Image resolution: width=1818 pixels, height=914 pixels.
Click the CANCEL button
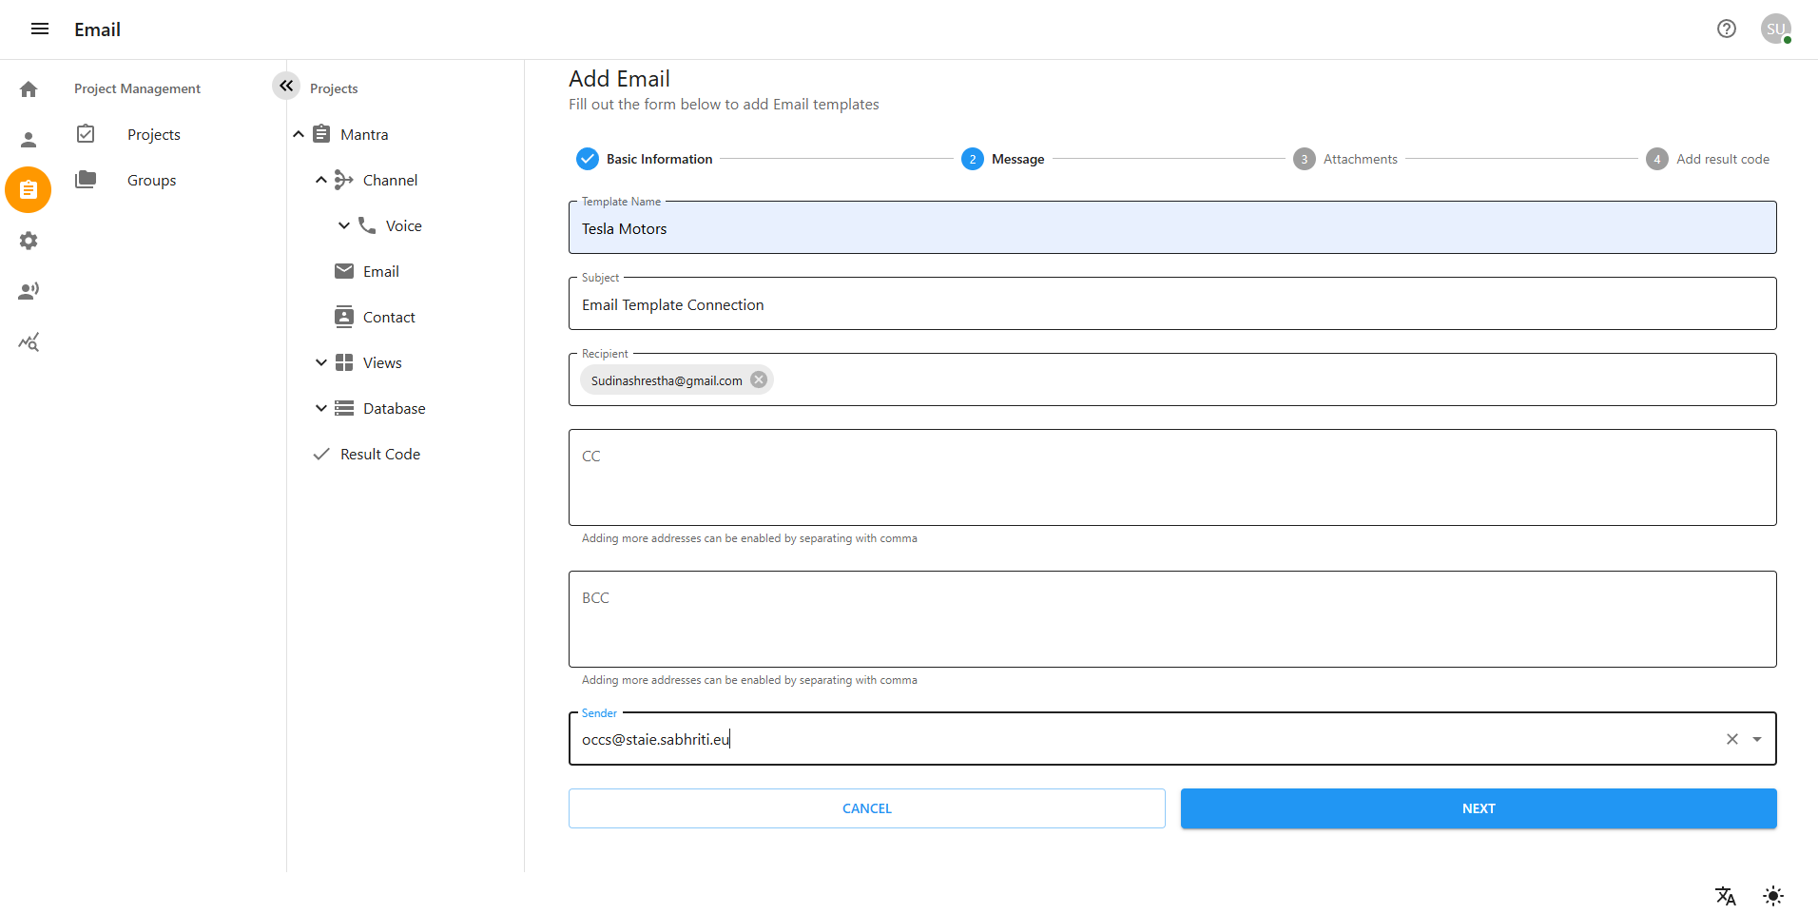(866, 808)
